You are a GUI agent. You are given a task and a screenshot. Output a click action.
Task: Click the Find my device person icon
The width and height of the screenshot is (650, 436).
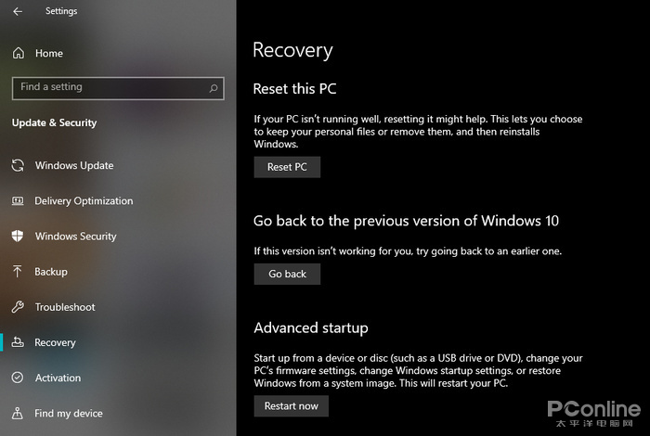point(18,414)
